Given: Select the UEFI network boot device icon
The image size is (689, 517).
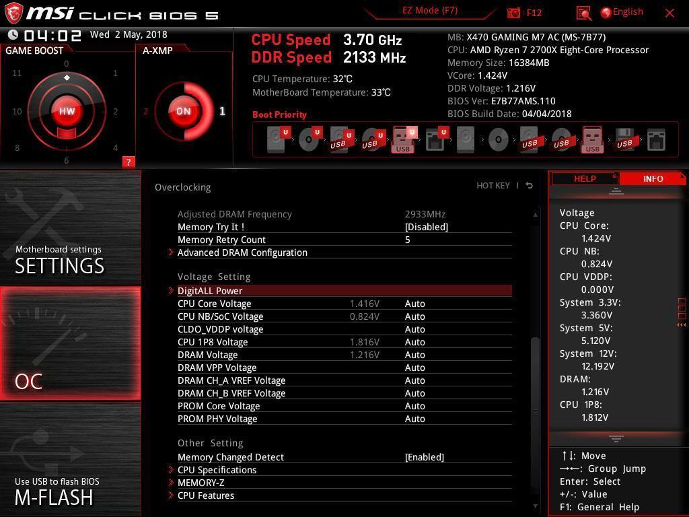Looking at the screenshot, I should pos(436,139).
